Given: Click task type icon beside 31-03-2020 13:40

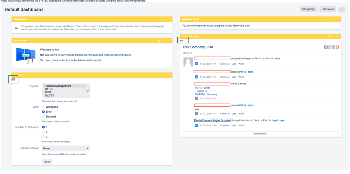Looking at the screenshot, I should click(x=197, y=125).
